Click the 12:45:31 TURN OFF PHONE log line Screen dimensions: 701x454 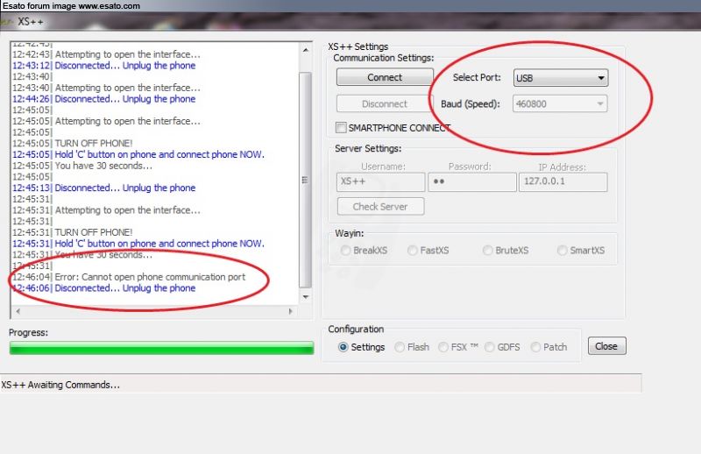(x=73, y=232)
